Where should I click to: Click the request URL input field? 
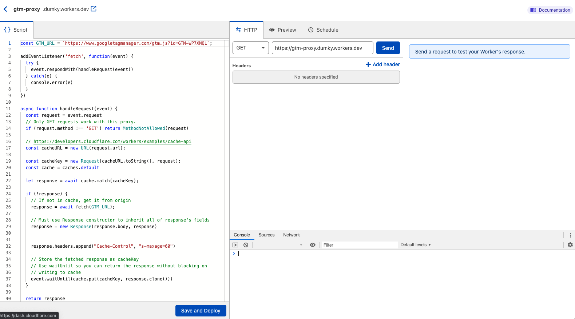[322, 48]
